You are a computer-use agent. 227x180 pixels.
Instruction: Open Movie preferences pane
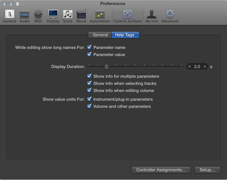pyautogui.click(x=81, y=16)
